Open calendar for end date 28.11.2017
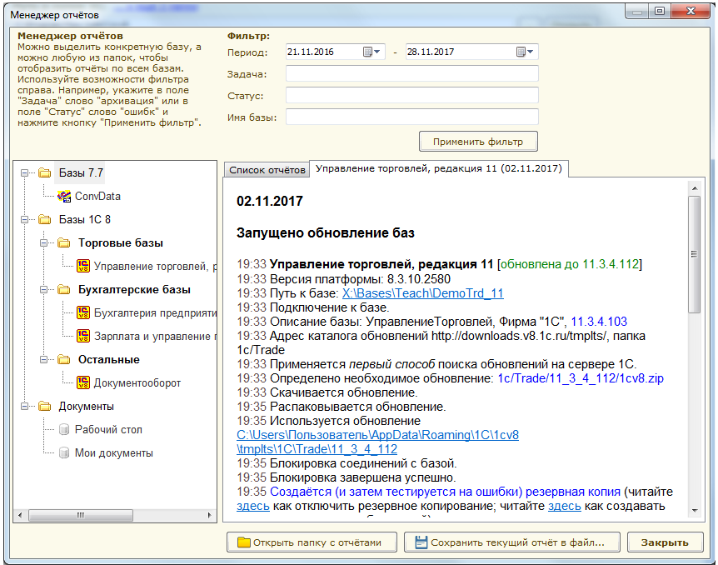Image resolution: width=718 pixels, height=565 pixels. coord(525,52)
